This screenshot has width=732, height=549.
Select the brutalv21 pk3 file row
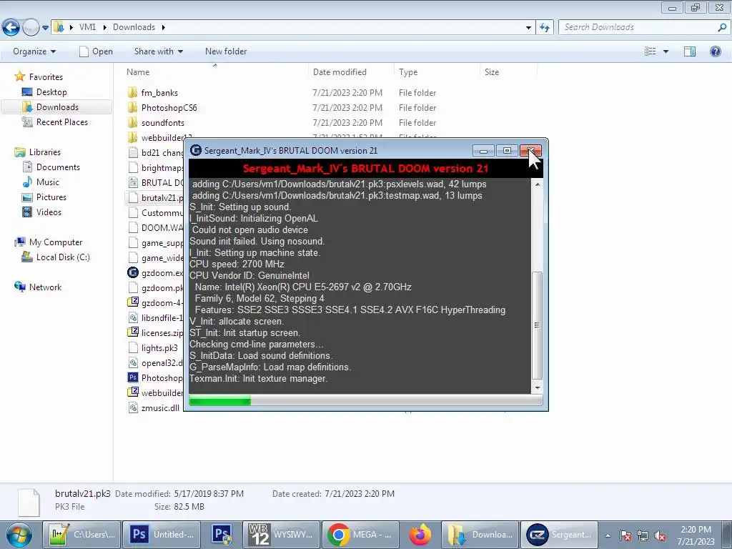[155, 197]
